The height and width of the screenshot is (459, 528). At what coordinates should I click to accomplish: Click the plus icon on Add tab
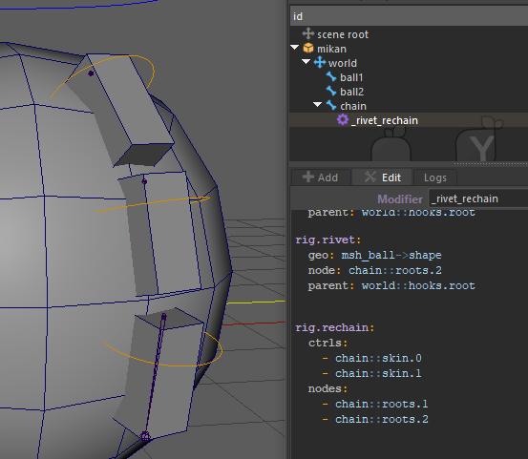[x=308, y=177]
